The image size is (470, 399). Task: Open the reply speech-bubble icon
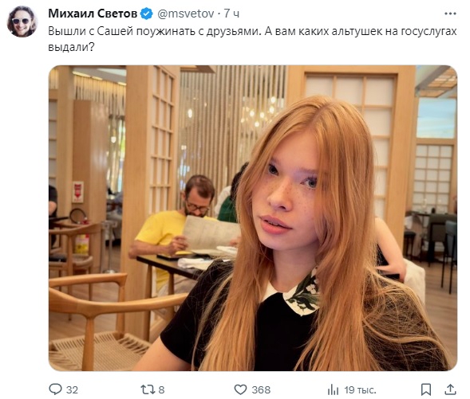click(x=55, y=389)
